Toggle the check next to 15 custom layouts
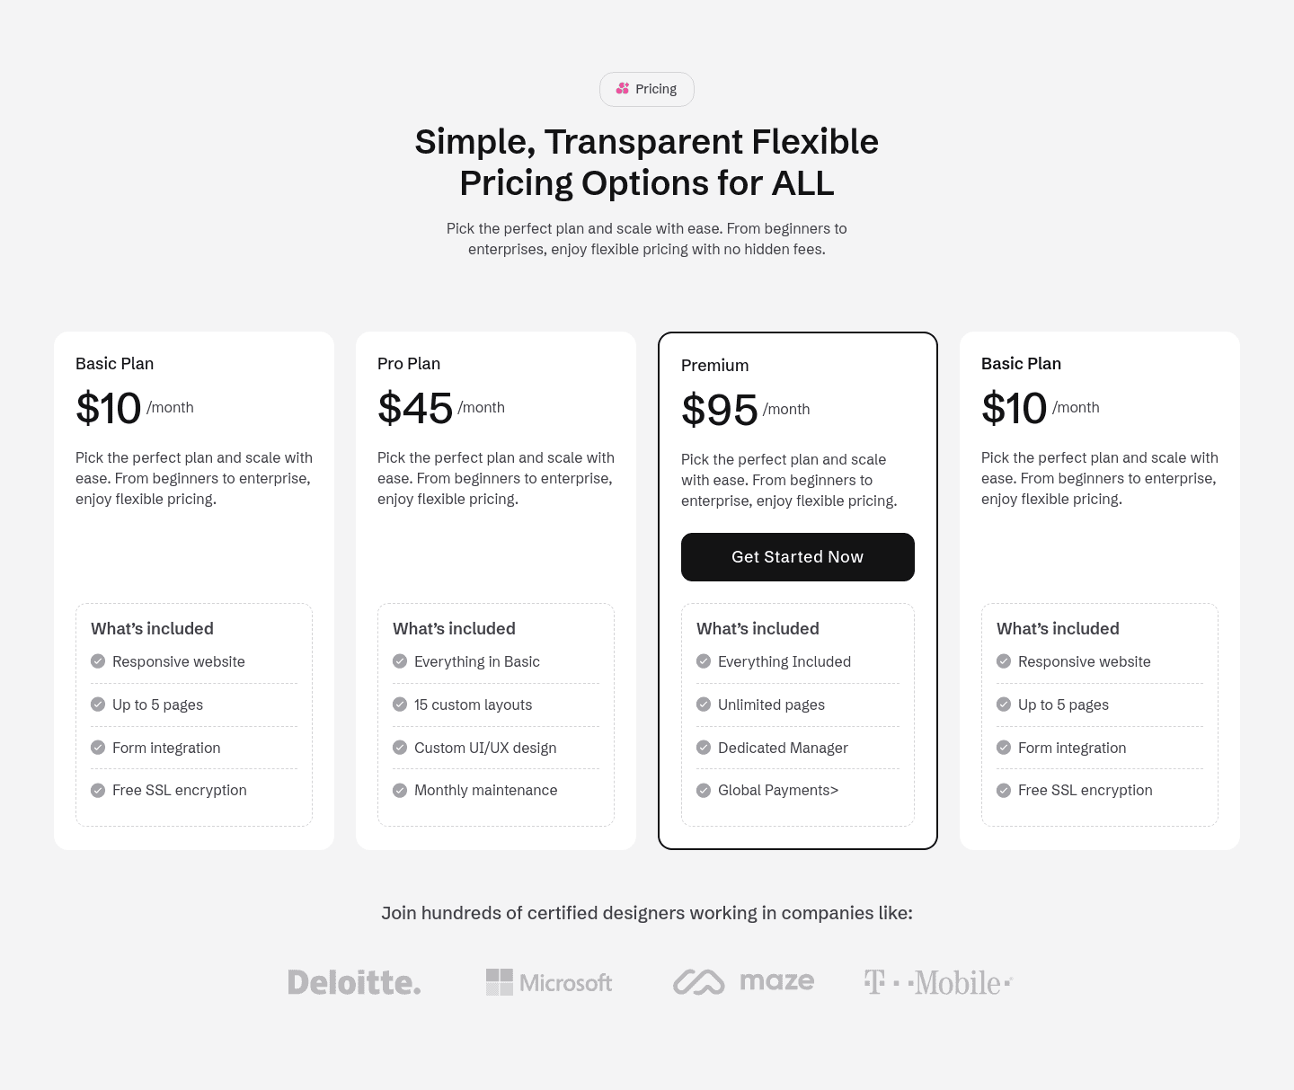The width and height of the screenshot is (1294, 1090). (400, 705)
